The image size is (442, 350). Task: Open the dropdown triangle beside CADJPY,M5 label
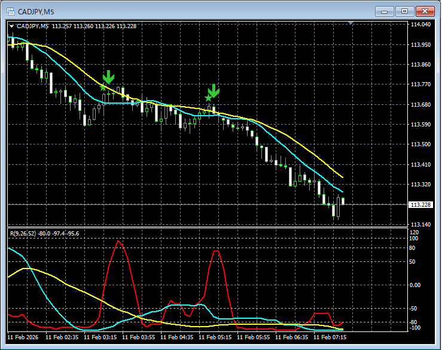11,26
